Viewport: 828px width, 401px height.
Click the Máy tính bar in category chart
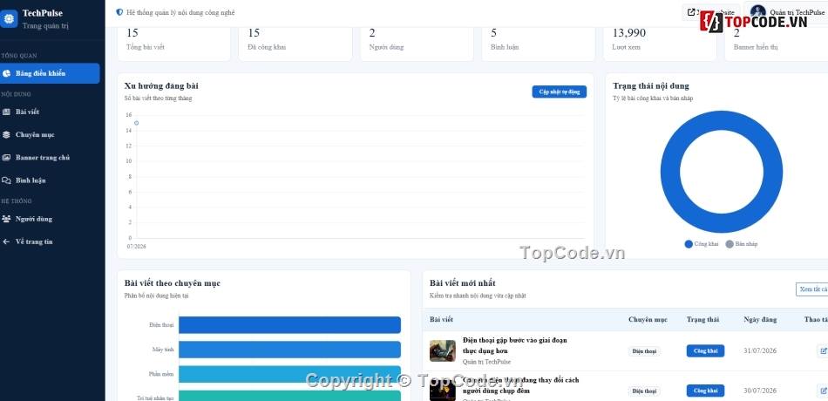[x=290, y=350]
